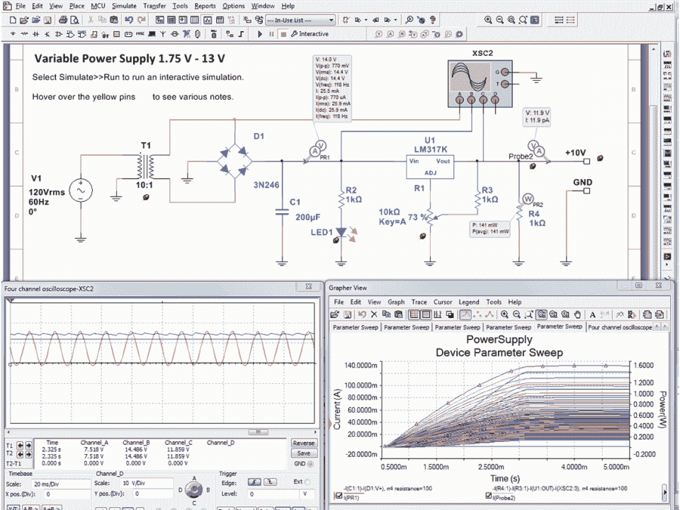
Task: Click the Save button in oscilloscope
Action: [x=304, y=453]
